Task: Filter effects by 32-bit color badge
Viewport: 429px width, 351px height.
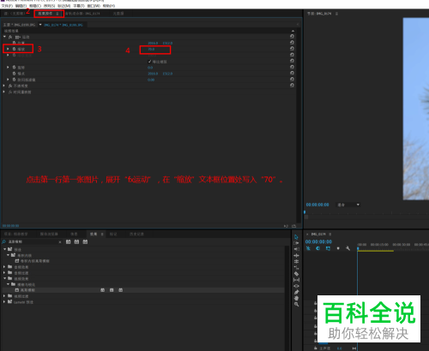Action: 76,241
